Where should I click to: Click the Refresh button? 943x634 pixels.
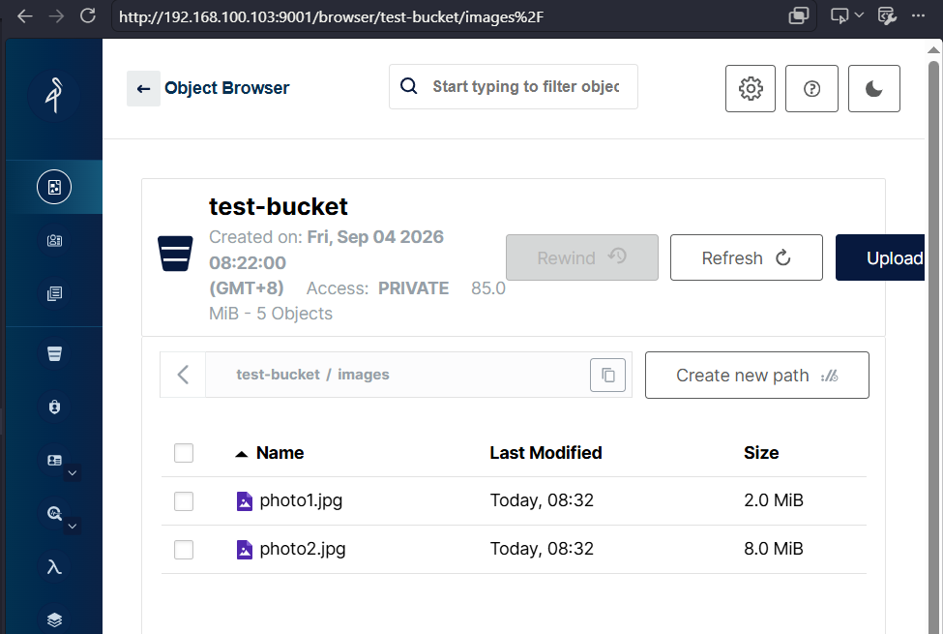click(747, 257)
